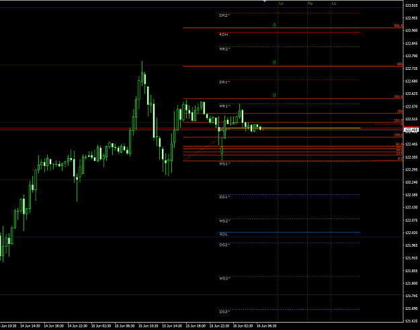Click 14 Jun 14:30 on the time axis
This screenshot has width=420, height=330.
[x=30, y=326]
